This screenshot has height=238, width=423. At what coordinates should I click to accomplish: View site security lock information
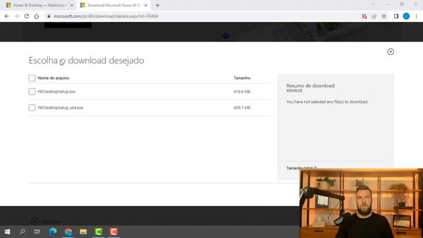click(x=49, y=16)
